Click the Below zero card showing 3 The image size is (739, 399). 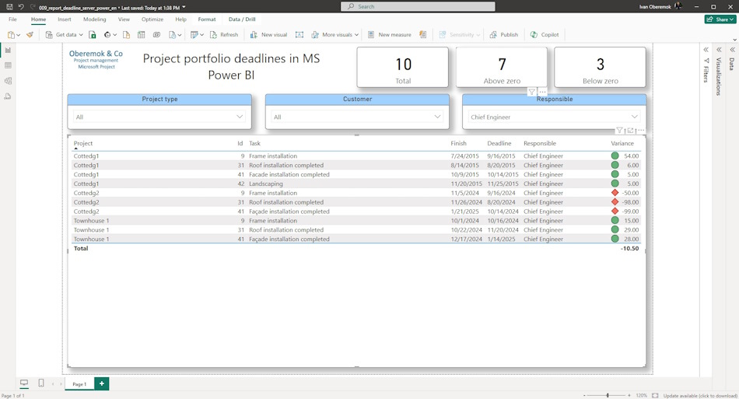pos(600,67)
